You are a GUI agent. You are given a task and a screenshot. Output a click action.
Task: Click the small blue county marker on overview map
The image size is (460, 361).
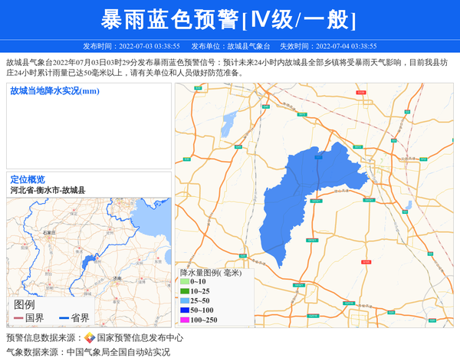point(88,263)
